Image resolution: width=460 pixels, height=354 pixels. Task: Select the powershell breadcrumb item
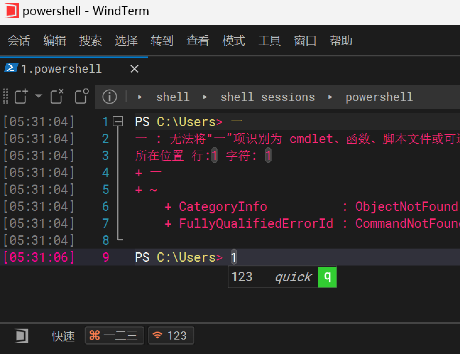[x=379, y=97]
